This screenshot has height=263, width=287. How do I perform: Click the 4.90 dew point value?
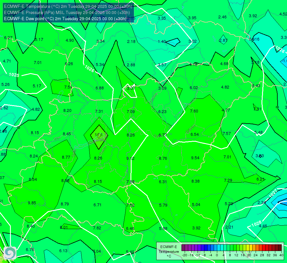(x=70, y=40)
